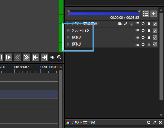Disable the bottom 縁取り effect checkbox
Viewport: 164px width, 128px height.
[x=155, y=44]
